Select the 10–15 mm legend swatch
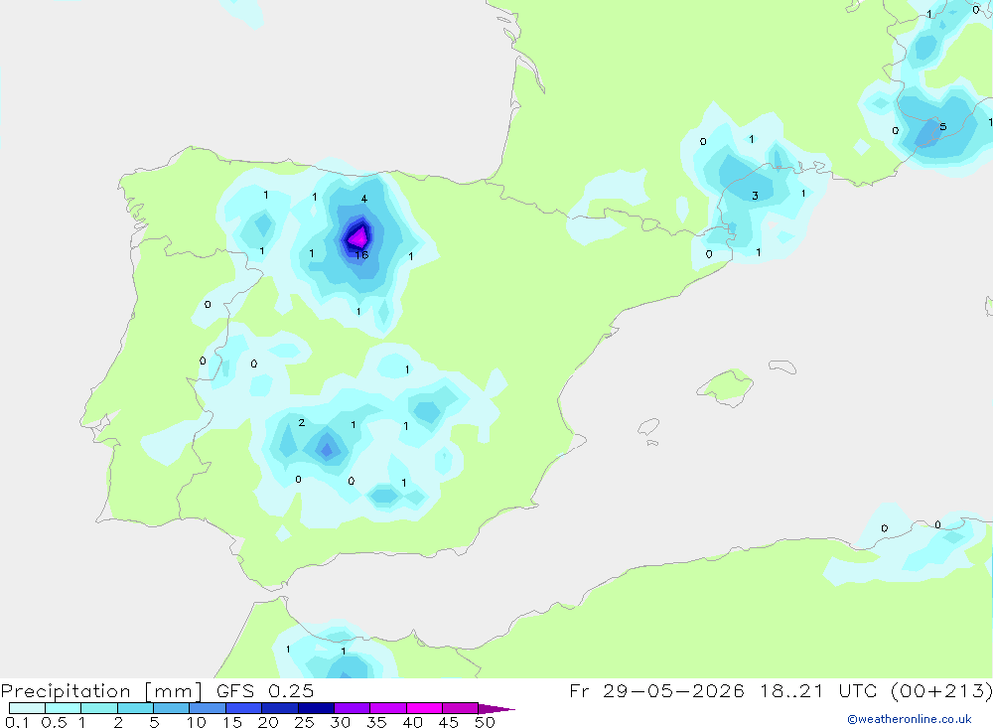Screen dimensions: 993x728 (x=208, y=708)
